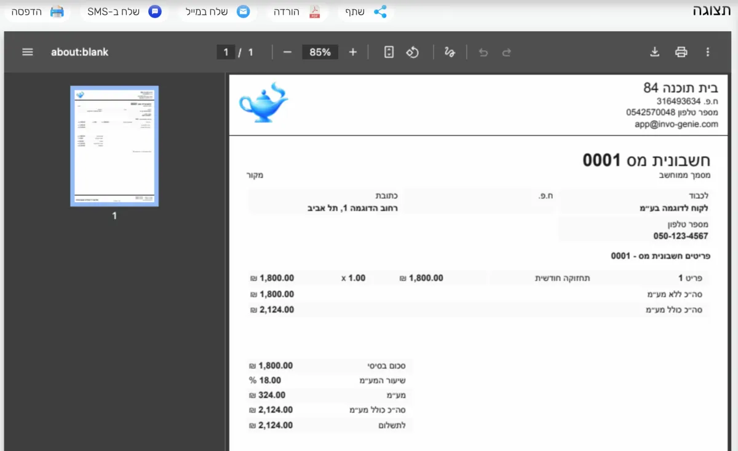The width and height of the screenshot is (738, 451).
Task: Click the blue genie lamp logo
Action: pos(263,103)
